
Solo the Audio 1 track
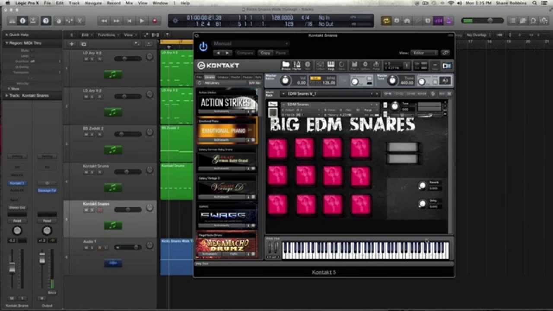pyautogui.click(x=92, y=248)
